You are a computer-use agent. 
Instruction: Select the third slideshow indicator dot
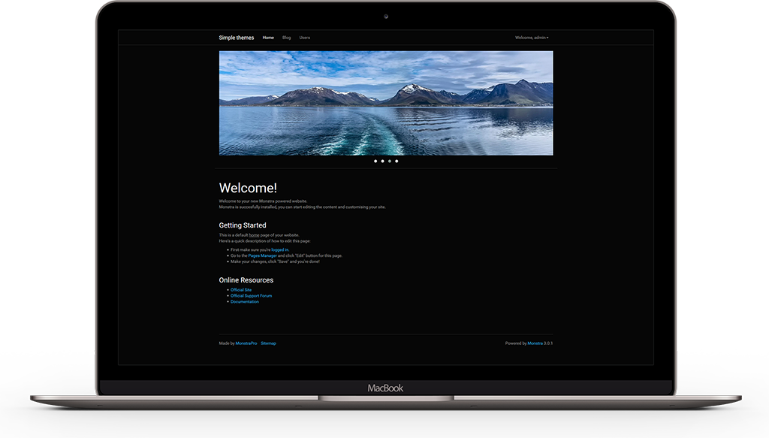(389, 161)
